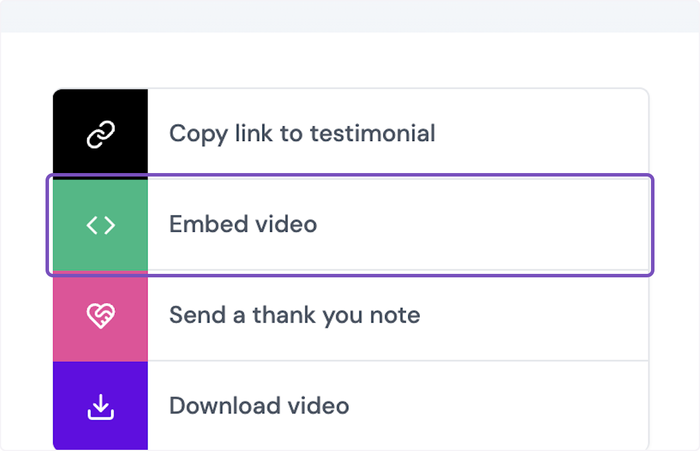Click the purple selection outline around Embed video

(x=350, y=174)
